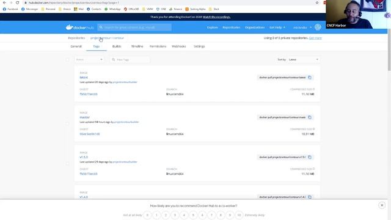Open the Timeline tab
Image resolution: width=391 pixels, height=220 pixels.
(x=137, y=46)
